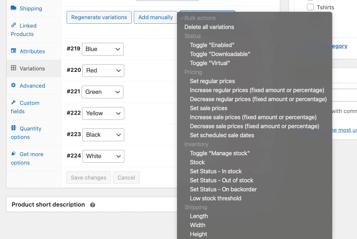
Task: Click the Advanced gear icon
Action: pyautogui.click(x=13, y=85)
